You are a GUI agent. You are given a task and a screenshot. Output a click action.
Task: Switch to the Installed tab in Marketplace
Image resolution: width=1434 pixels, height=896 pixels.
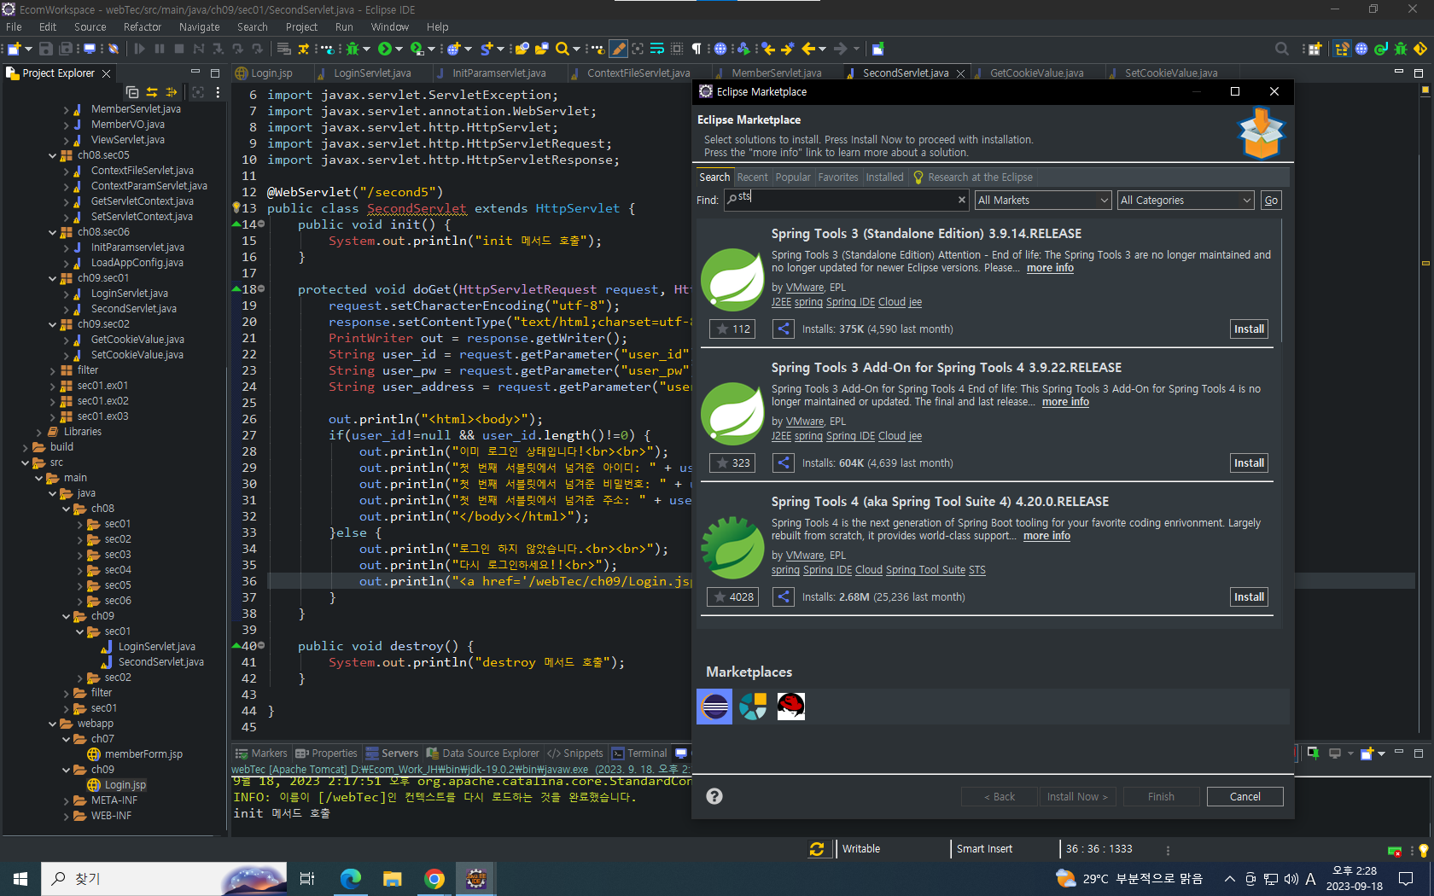[x=884, y=177]
